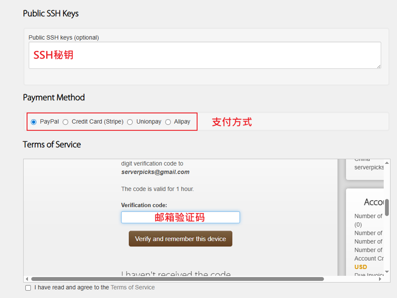The image size is (397, 298).
Task: Check the agree to Terms of Service box
Action: (28, 288)
